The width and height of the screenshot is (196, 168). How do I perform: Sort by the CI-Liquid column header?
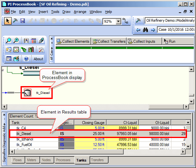(123, 123)
